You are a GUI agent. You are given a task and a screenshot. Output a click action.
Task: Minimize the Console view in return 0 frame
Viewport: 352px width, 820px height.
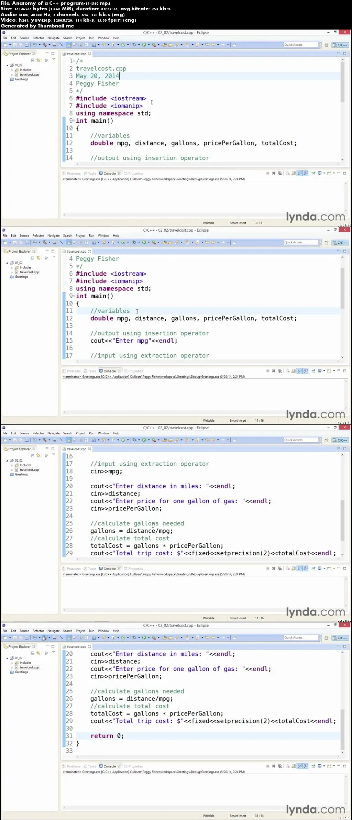click(x=339, y=765)
